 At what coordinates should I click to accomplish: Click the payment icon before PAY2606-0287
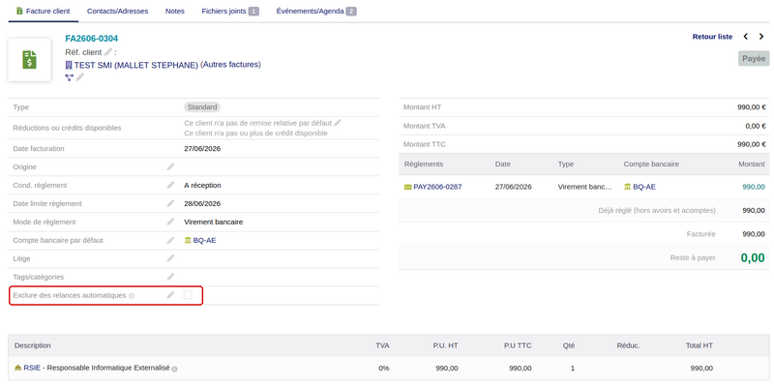407,187
